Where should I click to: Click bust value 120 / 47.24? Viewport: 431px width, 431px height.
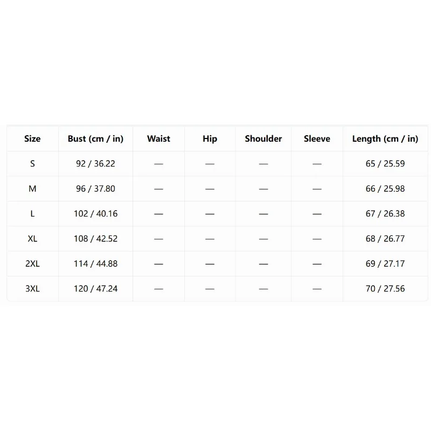point(96,289)
